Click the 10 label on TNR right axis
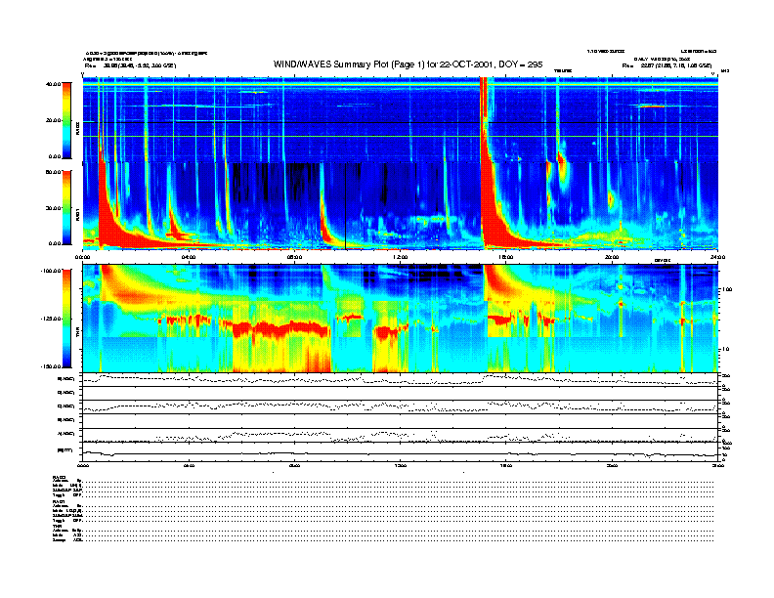 [x=727, y=349]
